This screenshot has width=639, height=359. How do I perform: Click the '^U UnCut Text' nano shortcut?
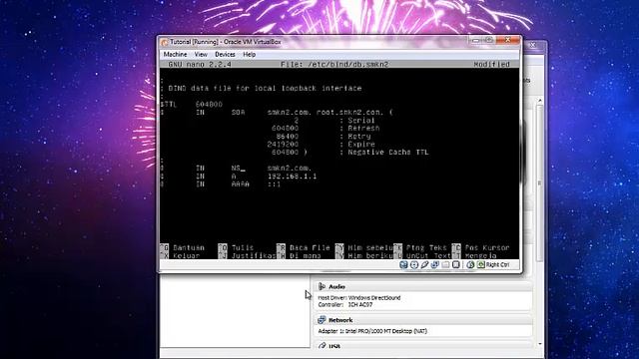(x=422, y=255)
